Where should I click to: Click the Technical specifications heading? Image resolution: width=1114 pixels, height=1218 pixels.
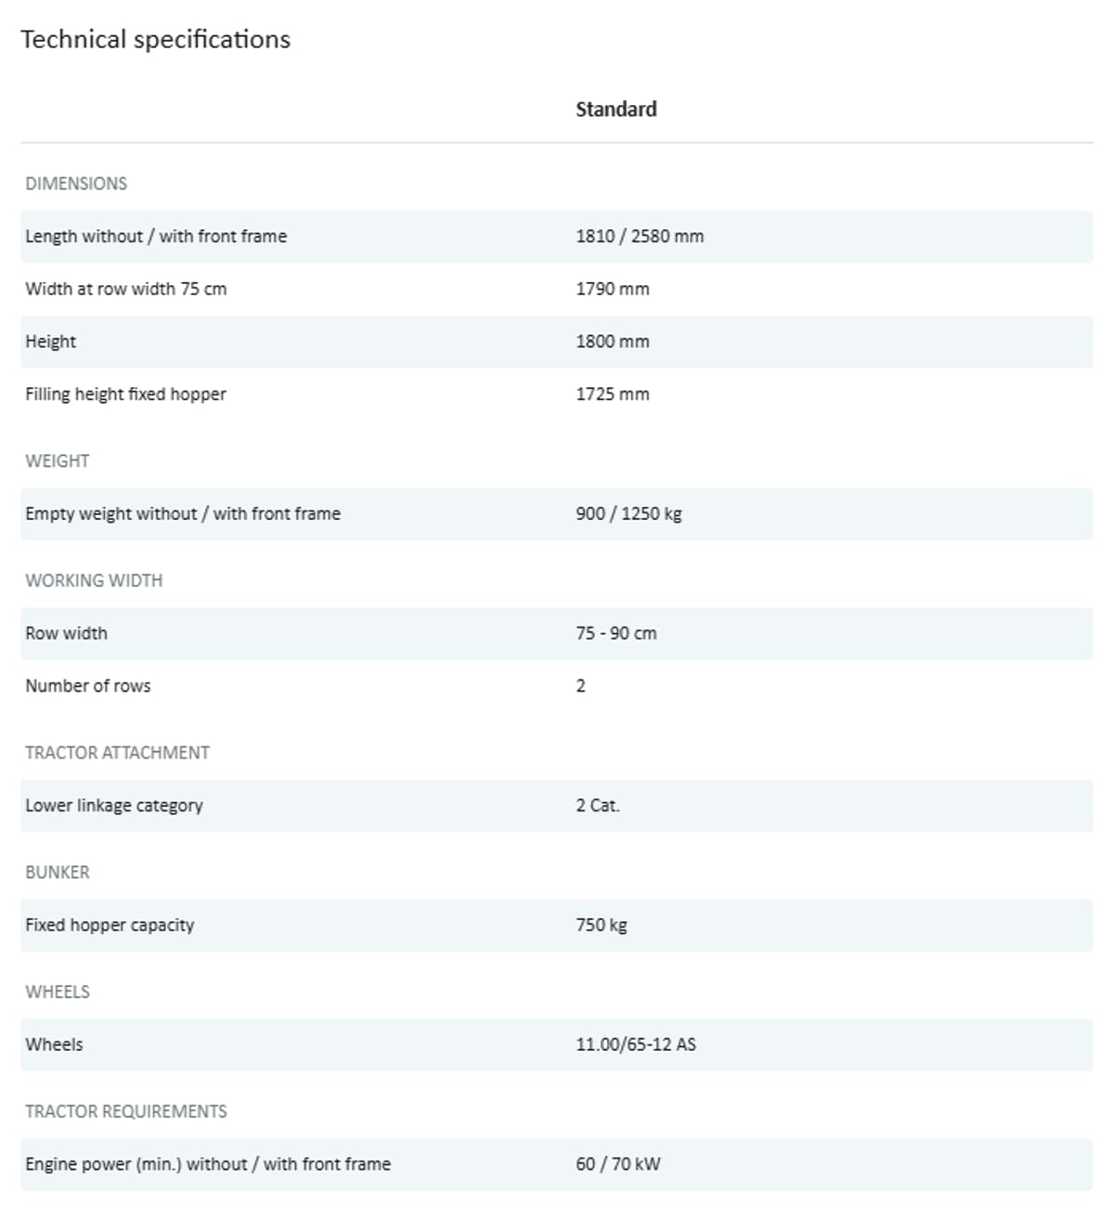click(x=155, y=40)
